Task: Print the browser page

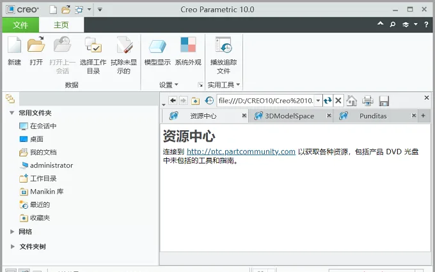Action: click(368, 100)
